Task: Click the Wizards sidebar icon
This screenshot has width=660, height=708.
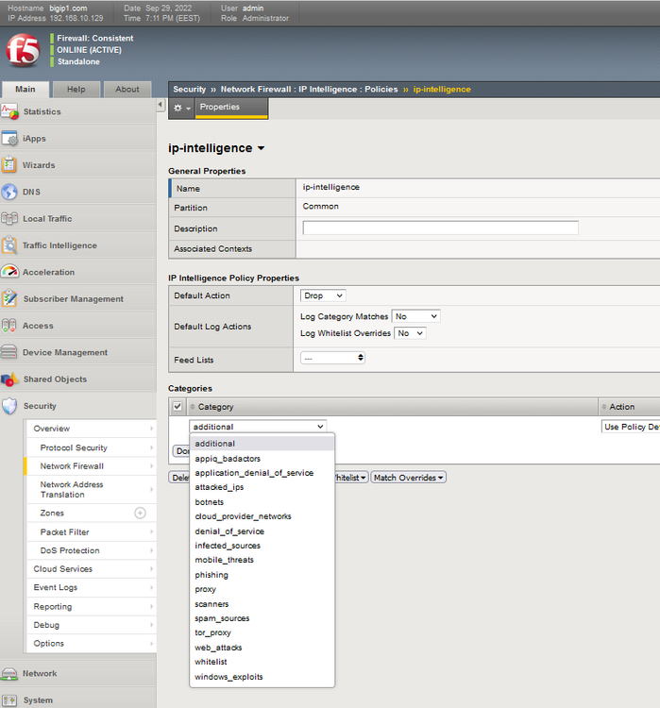Action: tap(9, 165)
